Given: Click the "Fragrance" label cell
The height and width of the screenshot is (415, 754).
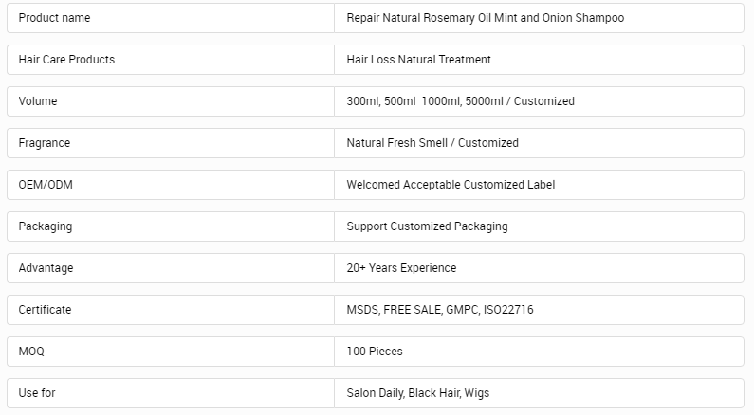Looking at the screenshot, I should pyautogui.click(x=45, y=143).
